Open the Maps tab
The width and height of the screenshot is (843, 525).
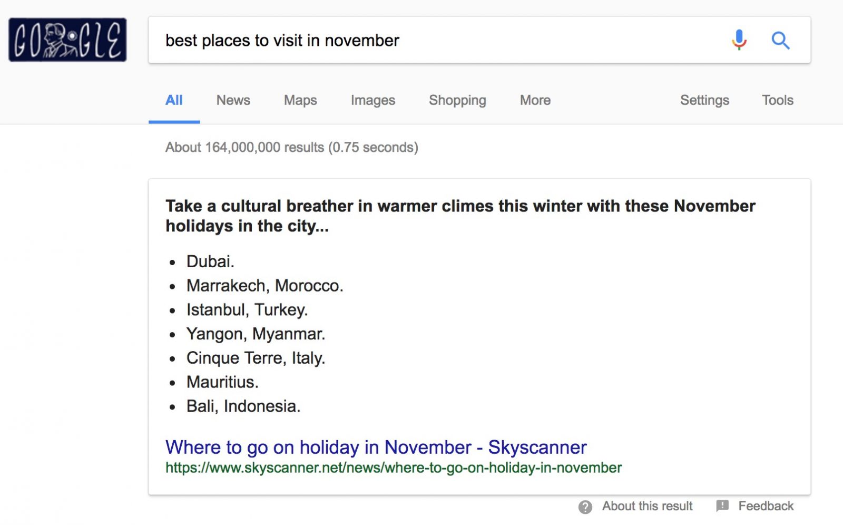tap(300, 100)
